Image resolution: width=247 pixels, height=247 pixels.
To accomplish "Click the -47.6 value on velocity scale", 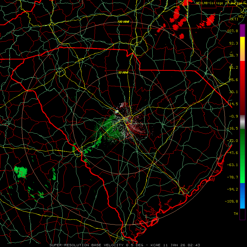I will 233,153.
